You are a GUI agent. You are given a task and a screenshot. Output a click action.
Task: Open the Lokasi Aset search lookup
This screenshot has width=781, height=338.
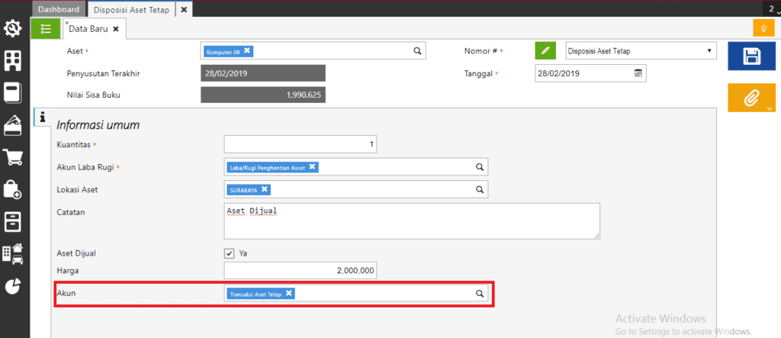tap(480, 189)
